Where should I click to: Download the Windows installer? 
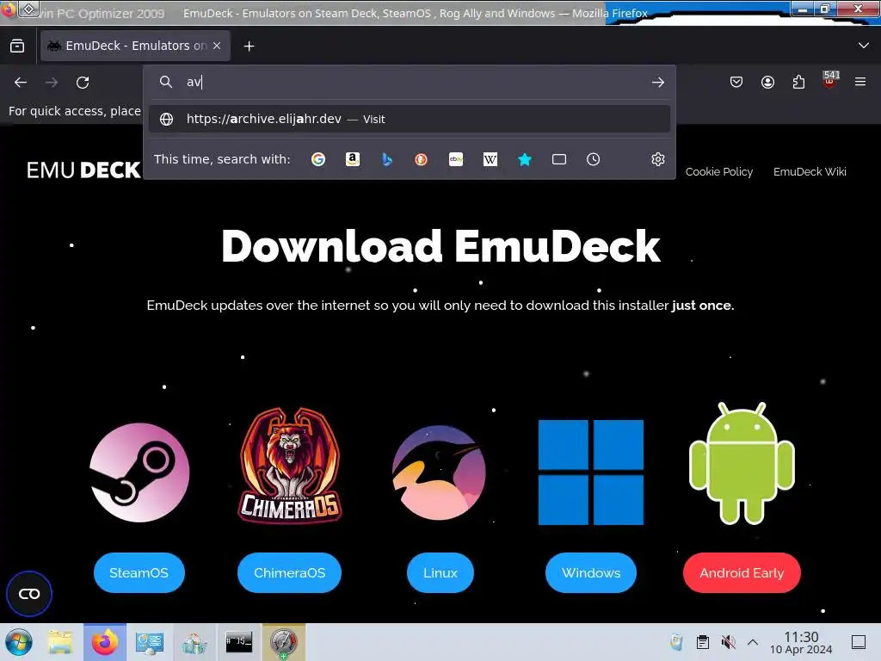[591, 572]
